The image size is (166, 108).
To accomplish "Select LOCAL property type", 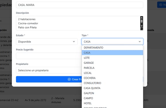I will point(112,73).
